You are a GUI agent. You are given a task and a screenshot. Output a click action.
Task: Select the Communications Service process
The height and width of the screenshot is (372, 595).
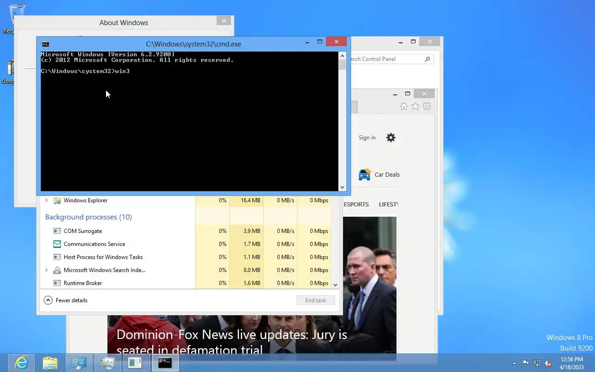94,244
